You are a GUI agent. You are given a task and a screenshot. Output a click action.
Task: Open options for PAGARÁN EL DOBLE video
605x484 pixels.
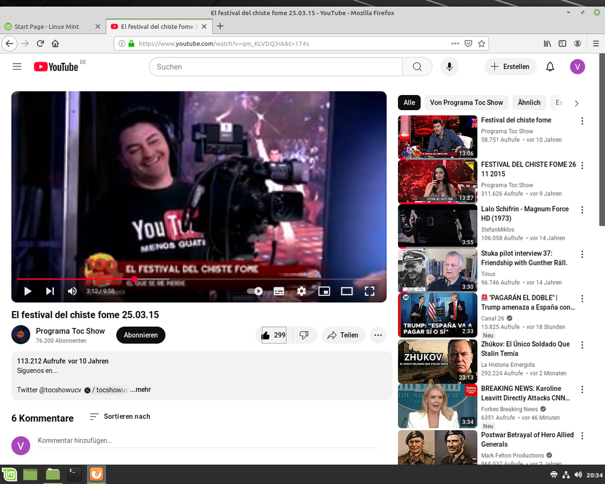pos(582,298)
